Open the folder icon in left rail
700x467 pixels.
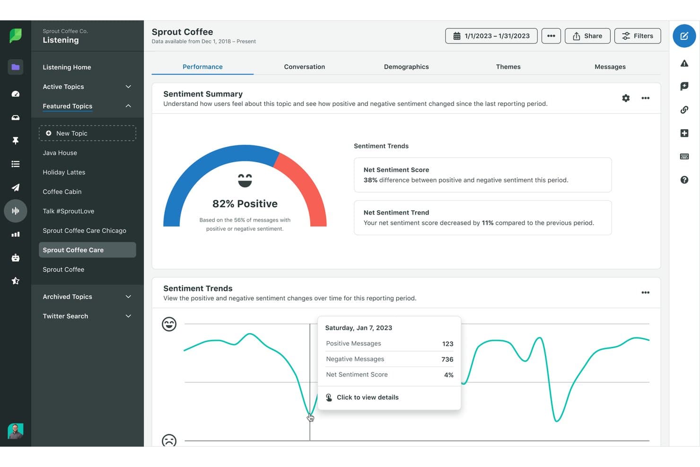pyautogui.click(x=15, y=67)
